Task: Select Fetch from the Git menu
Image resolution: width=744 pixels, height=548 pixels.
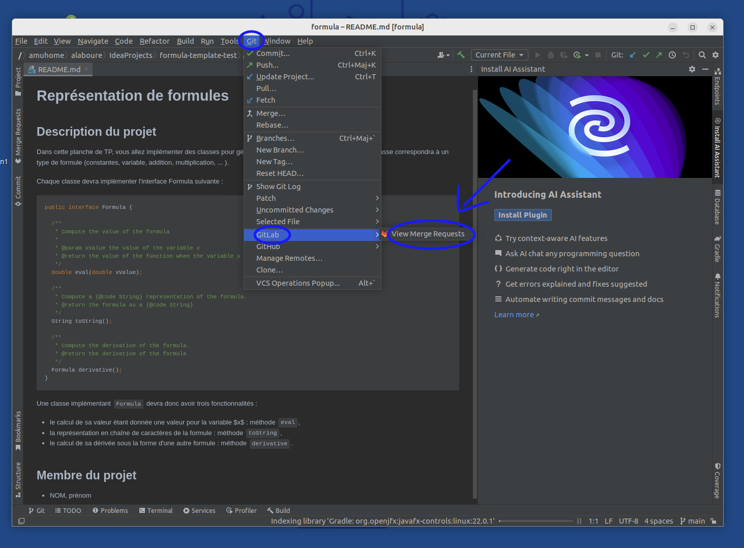Action: point(312,100)
